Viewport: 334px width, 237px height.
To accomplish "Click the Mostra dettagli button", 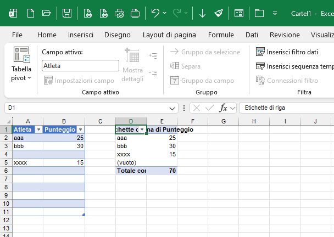I will click(x=132, y=65).
